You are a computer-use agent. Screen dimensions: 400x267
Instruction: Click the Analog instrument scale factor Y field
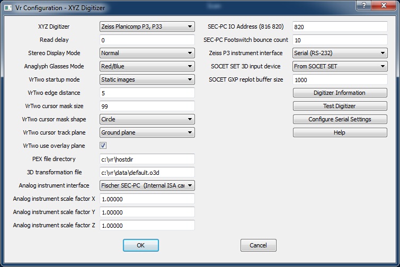pos(147,212)
